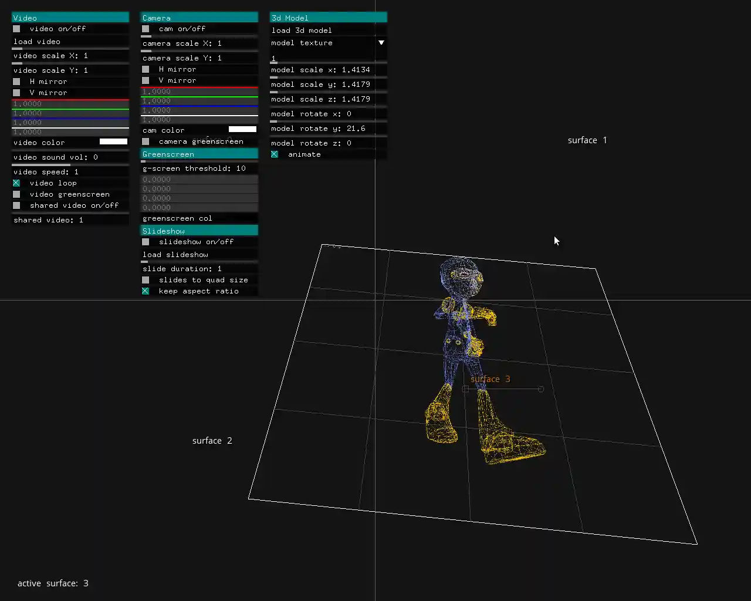Click the load 3d model button
The height and width of the screenshot is (601, 751).
(x=329, y=31)
